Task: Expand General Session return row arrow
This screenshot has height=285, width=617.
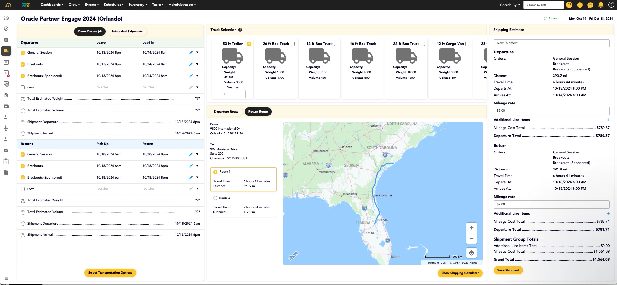Action: click(x=197, y=154)
